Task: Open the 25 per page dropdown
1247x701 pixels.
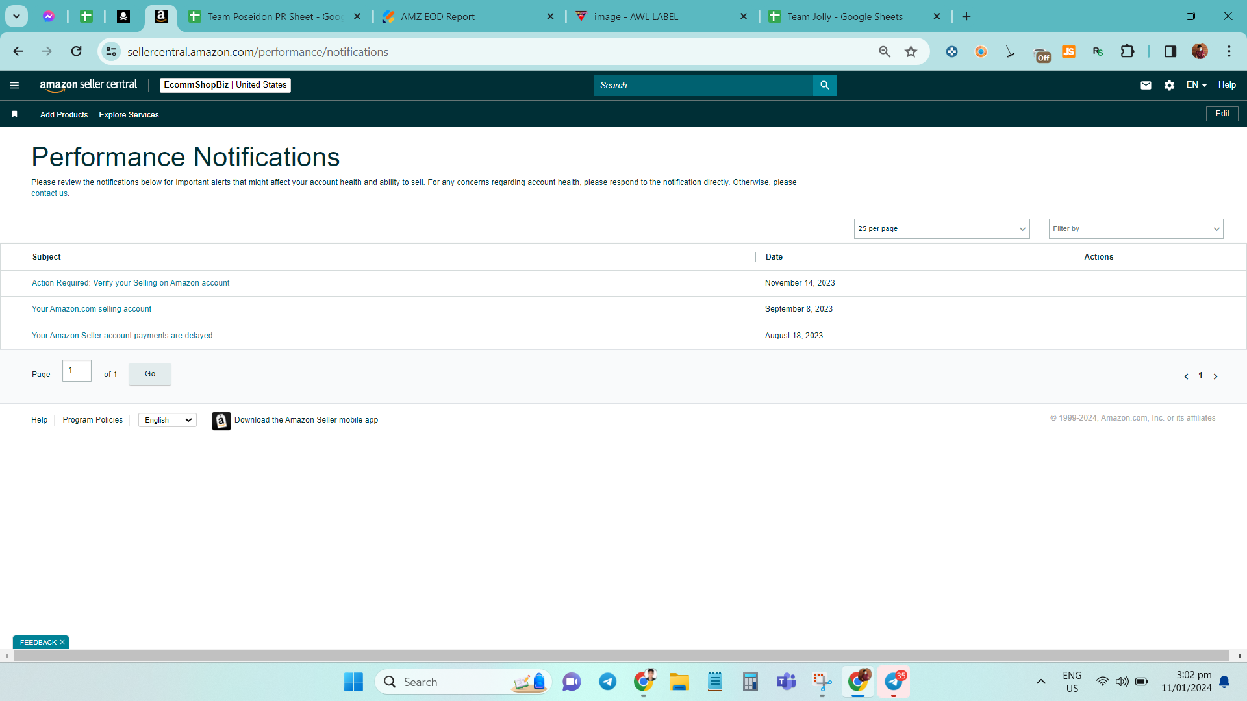Action: (942, 228)
